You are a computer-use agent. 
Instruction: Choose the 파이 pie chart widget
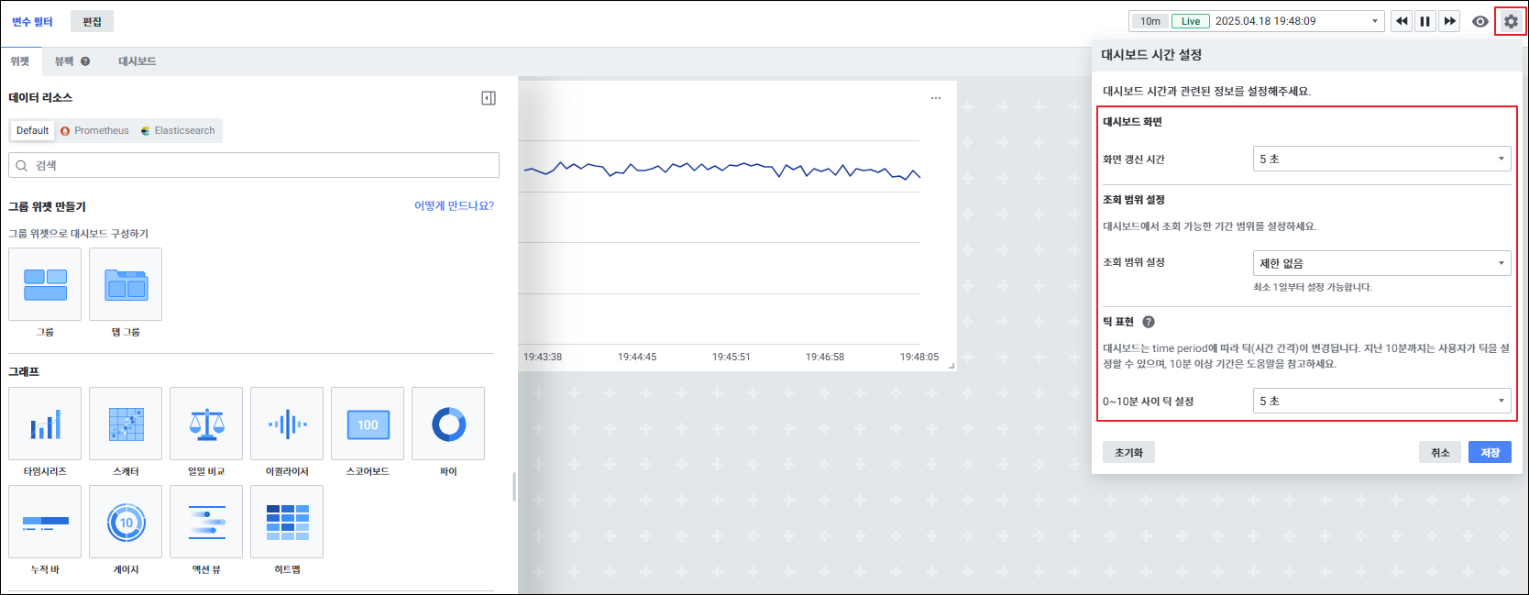[448, 424]
